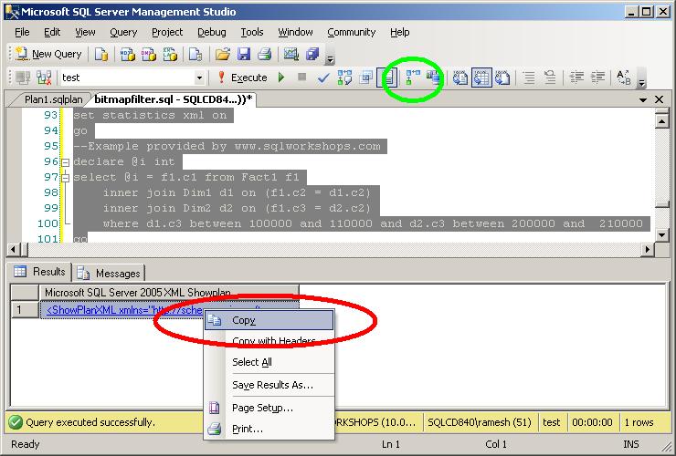This screenshot has height=456, width=676.
Task: Open the active files list dropdown arrow
Action: pyautogui.click(x=643, y=100)
